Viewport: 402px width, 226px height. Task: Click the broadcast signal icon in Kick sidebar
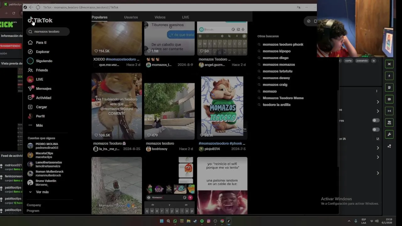389,111
